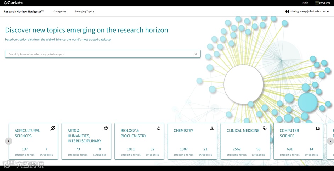
Task: Click the Clarivate logo
Action: [13, 3]
